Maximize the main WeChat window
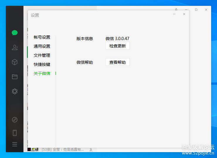217x158 pixels. pos(196,10)
